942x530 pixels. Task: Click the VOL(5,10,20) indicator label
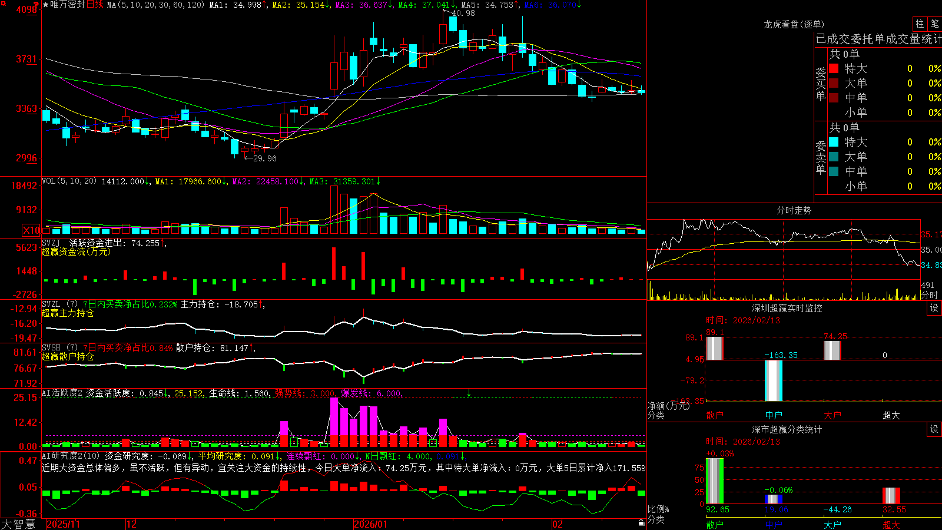point(69,181)
